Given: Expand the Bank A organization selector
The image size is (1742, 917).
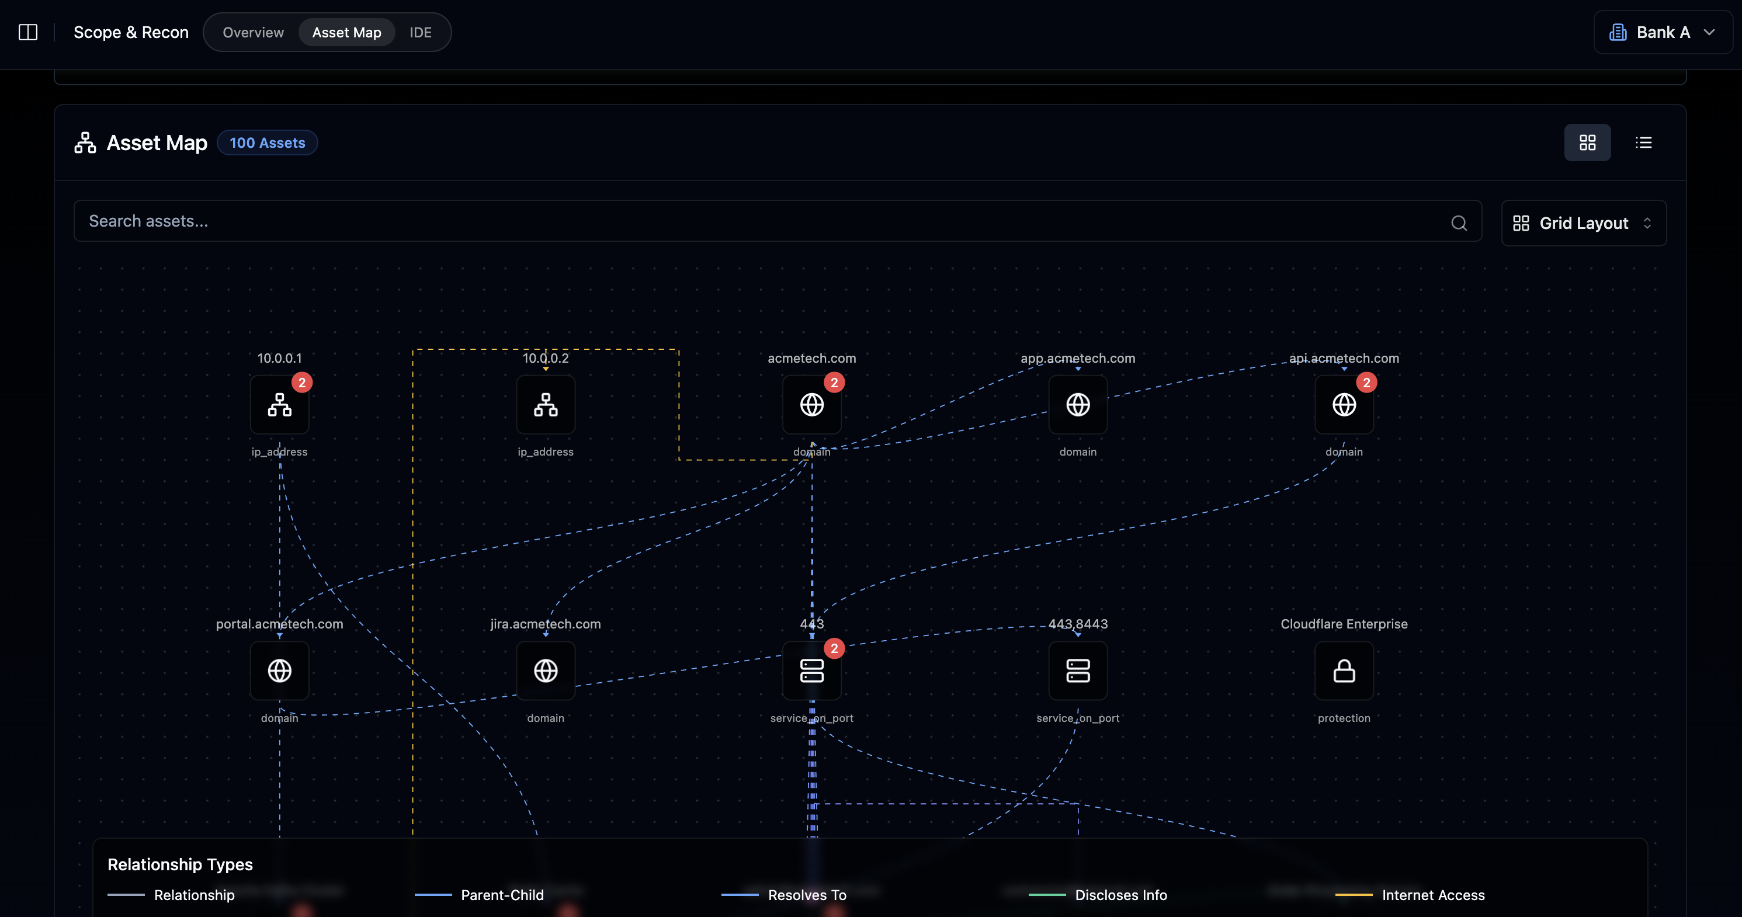Looking at the screenshot, I should [x=1662, y=32].
